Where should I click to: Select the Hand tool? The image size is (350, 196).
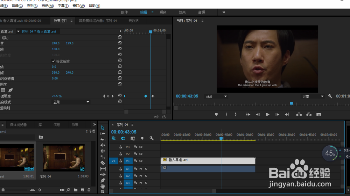tap(103, 186)
